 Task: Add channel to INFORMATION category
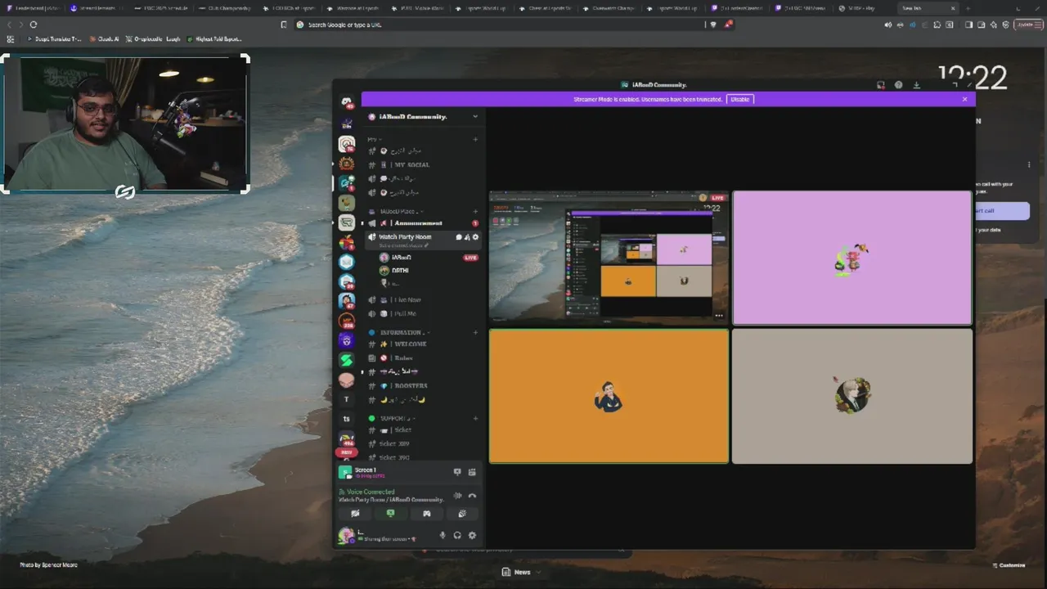475,333
